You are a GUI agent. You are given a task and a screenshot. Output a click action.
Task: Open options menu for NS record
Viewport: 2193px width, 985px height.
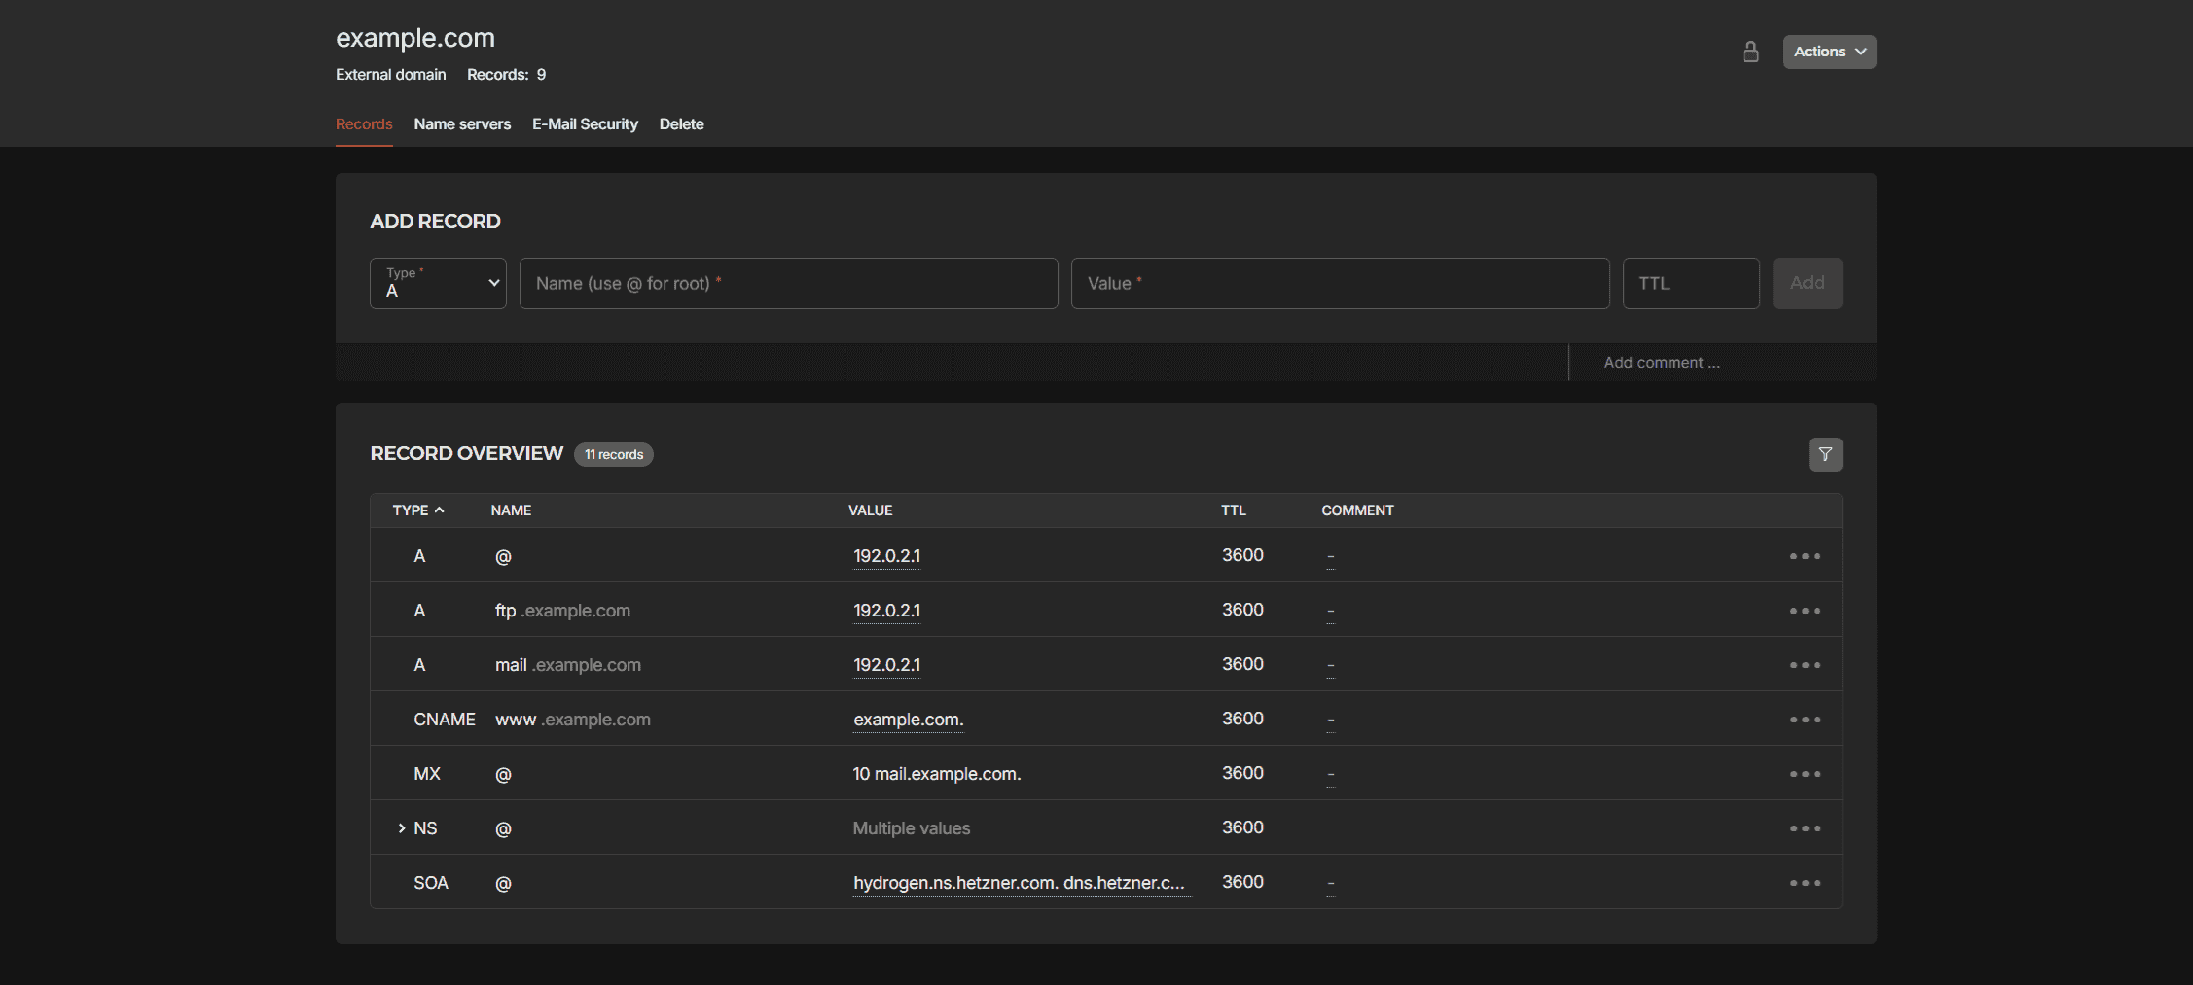tap(1805, 828)
